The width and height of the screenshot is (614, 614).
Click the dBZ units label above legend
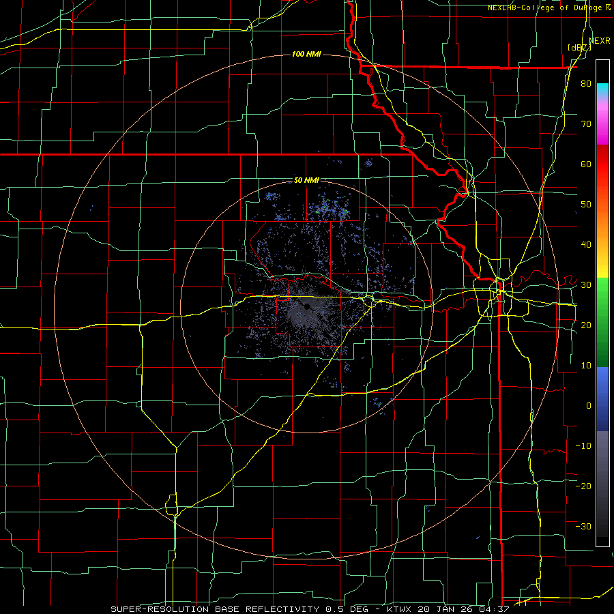[x=579, y=48]
